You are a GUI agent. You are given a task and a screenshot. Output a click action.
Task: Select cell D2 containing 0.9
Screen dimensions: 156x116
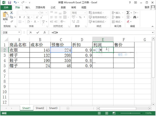click(x=82, y=50)
